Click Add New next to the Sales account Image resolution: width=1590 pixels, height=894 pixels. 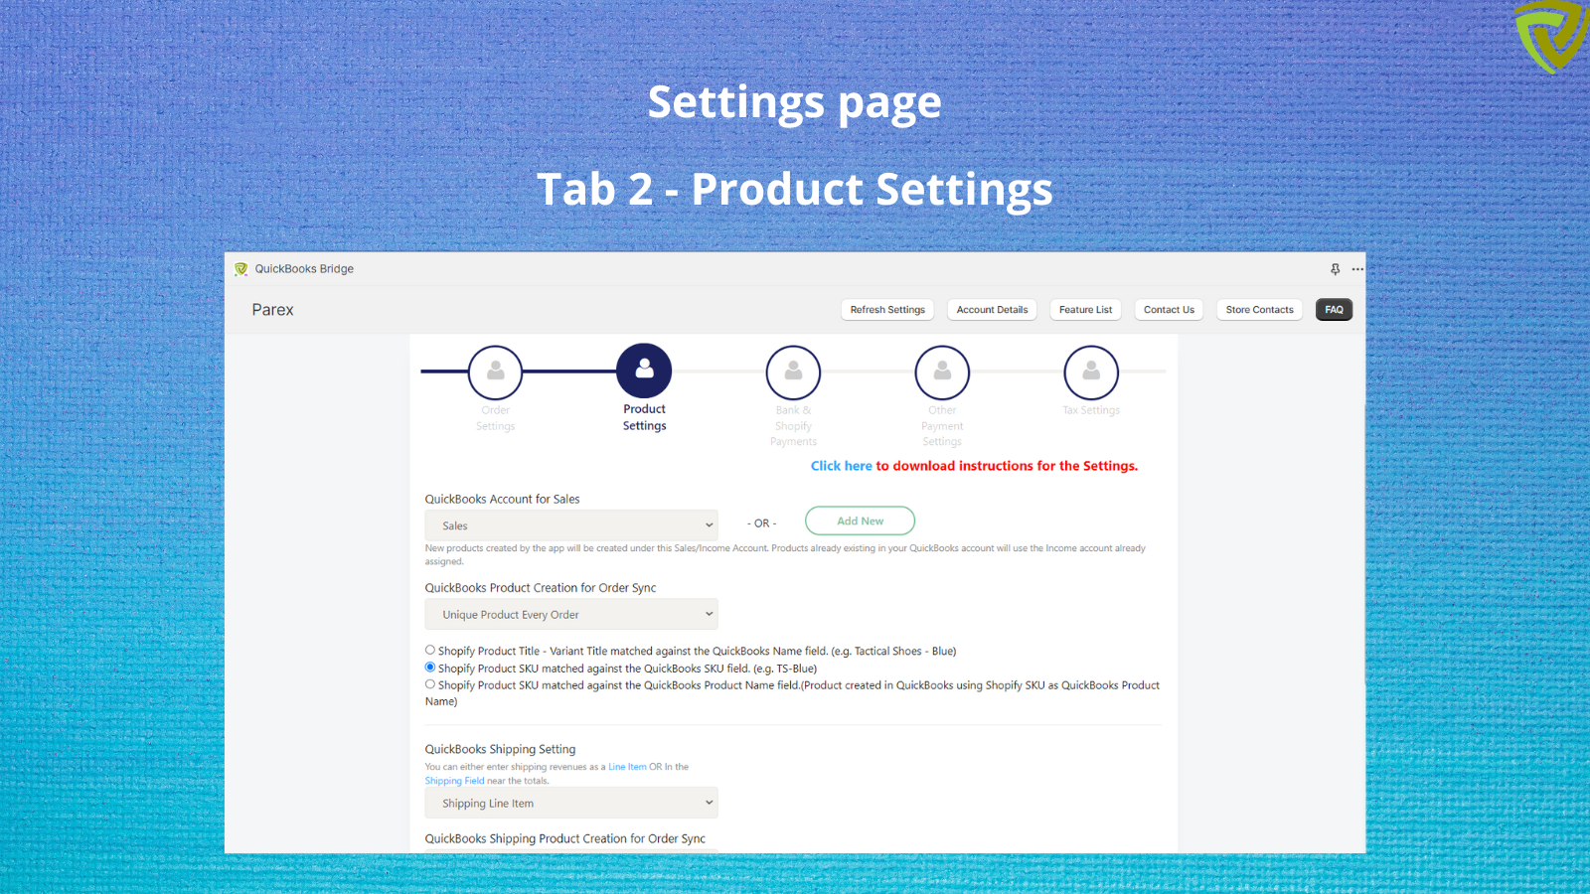(860, 521)
